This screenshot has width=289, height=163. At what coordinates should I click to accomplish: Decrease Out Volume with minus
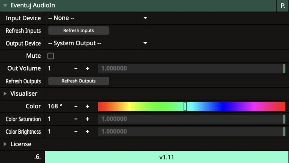point(76,69)
